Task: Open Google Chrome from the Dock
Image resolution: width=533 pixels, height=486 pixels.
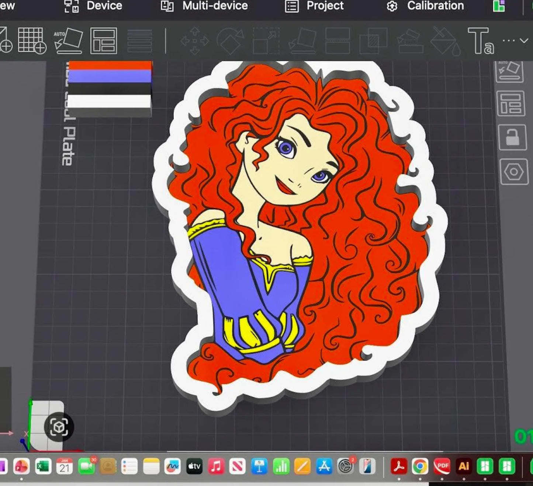Action: click(x=420, y=467)
